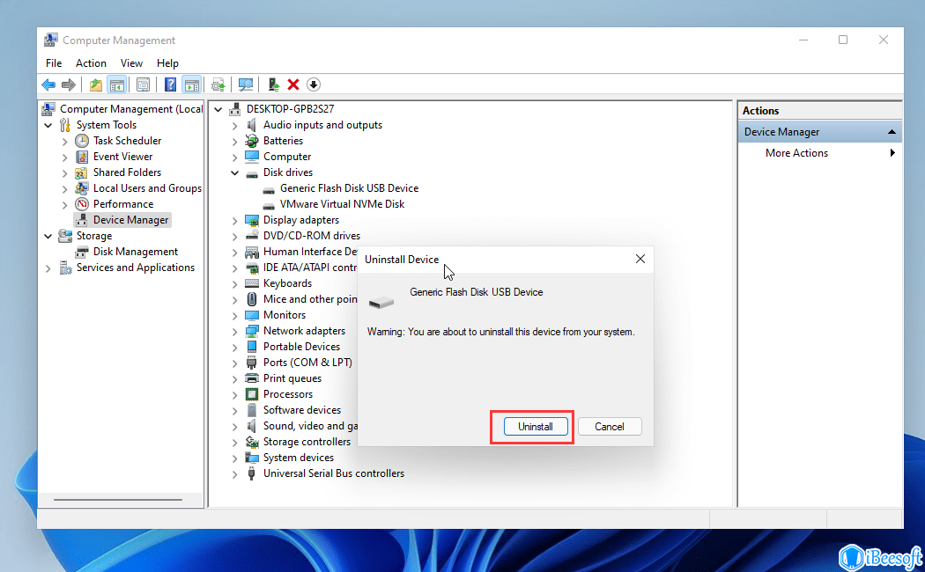Collapse the System Tools node
Image resolution: width=925 pixels, height=572 pixels.
[48, 126]
